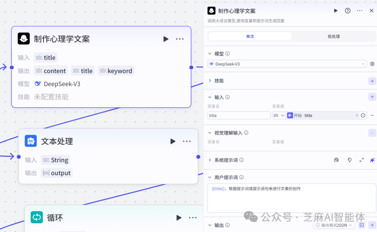The height and width of the screenshot is (232, 377).
Task: Click the String input tag on 文本处理
Action: click(x=56, y=160)
